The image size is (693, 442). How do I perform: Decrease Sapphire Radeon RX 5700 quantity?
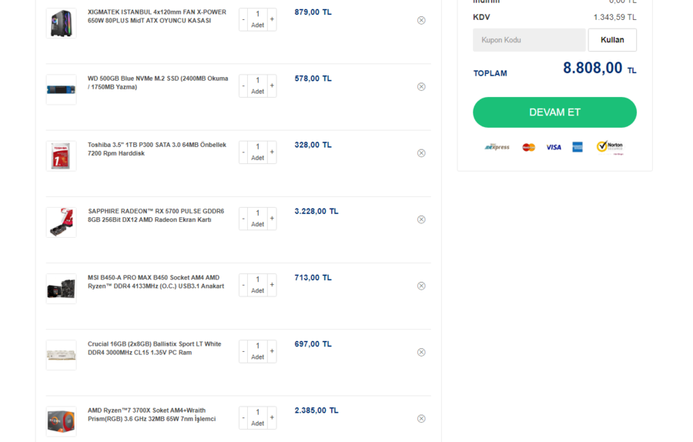point(243,219)
